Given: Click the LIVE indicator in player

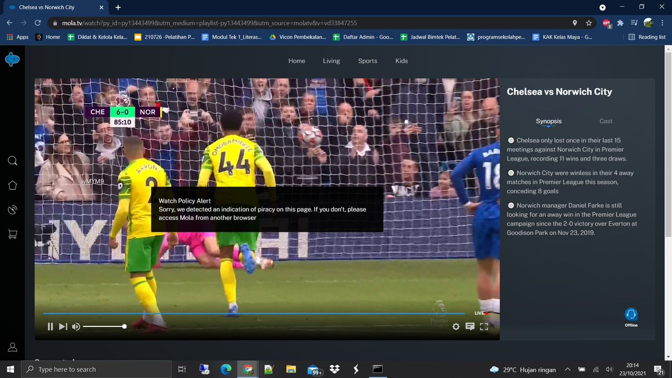Looking at the screenshot, I should [480, 313].
